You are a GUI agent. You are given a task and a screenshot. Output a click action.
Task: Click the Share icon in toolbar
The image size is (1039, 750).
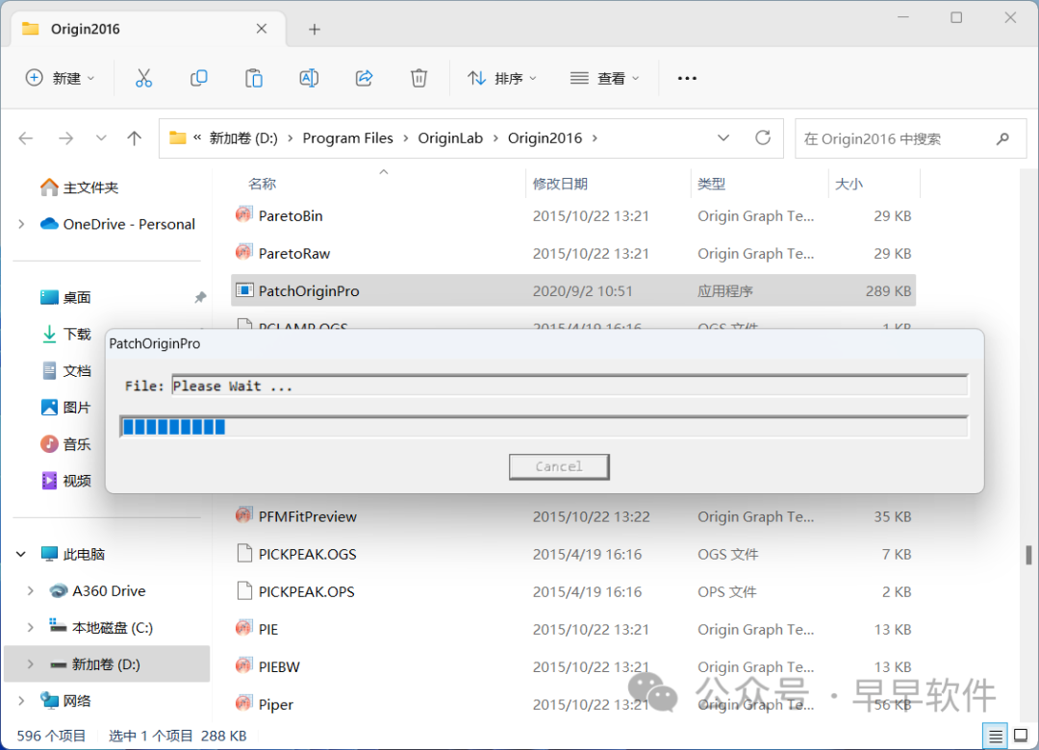pyautogui.click(x=365, y=79)
